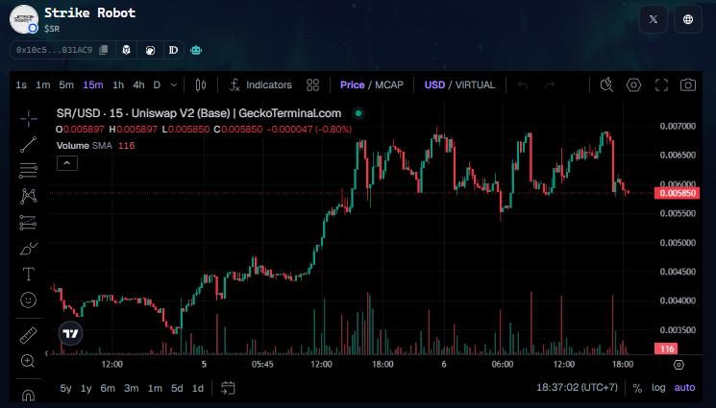Screen dimensions: 716x408
Task: Open the indicator templates grid icon
Action: (312, 84)
